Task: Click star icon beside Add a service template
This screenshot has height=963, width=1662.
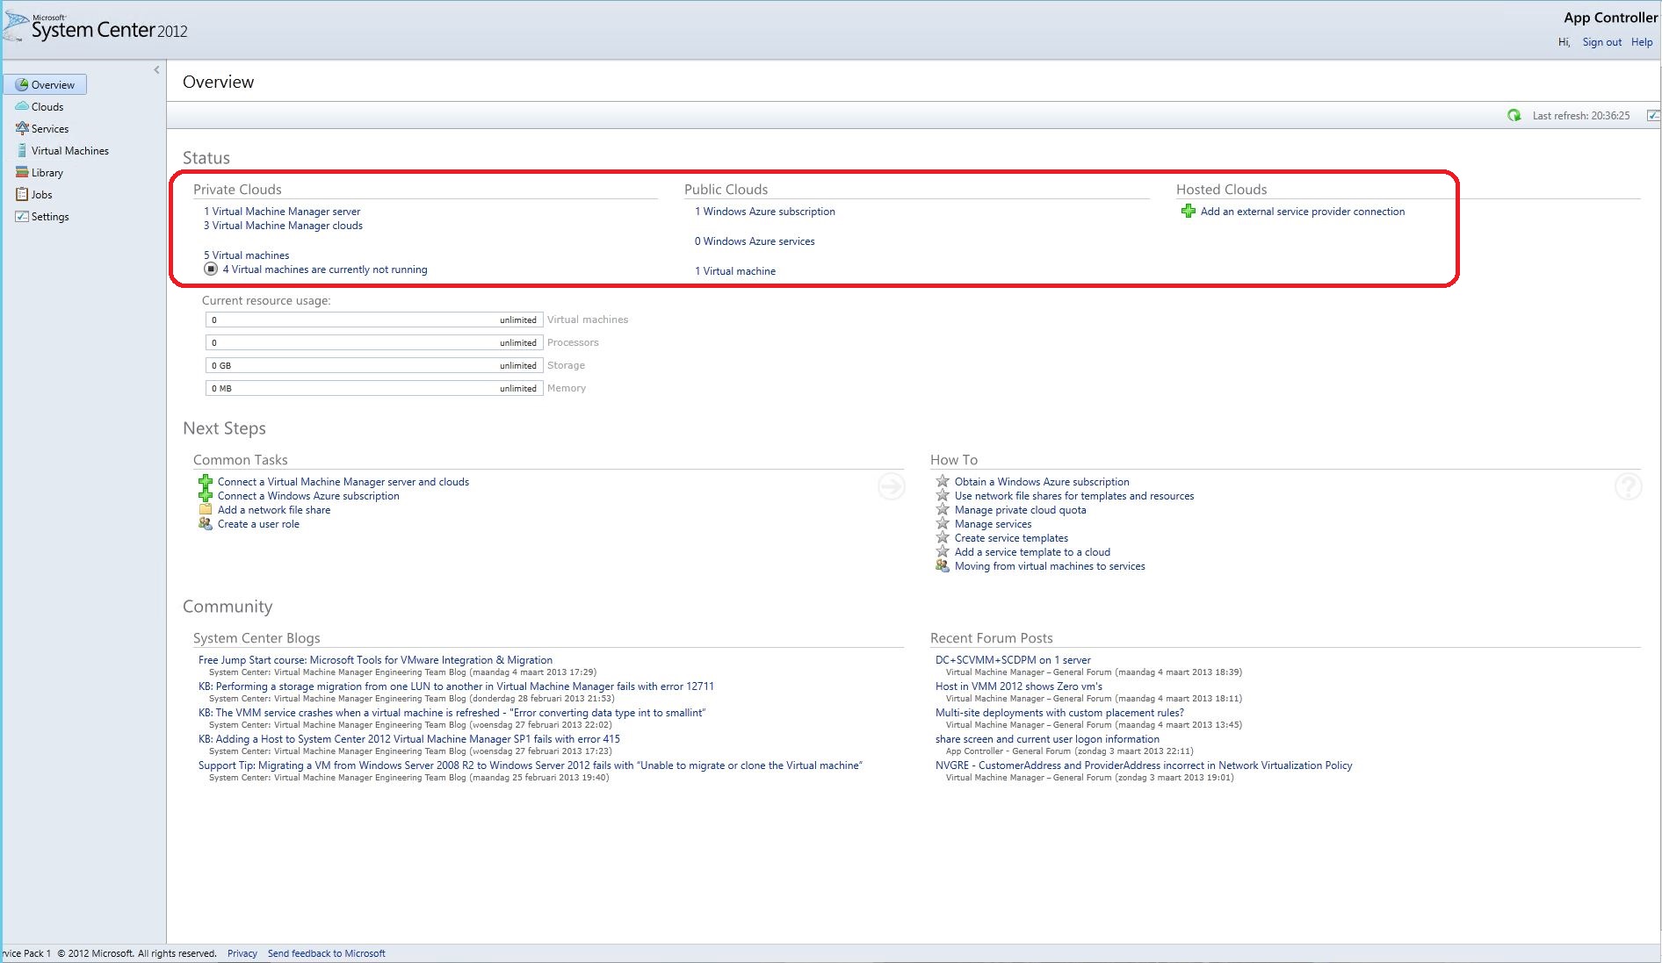Action: [x=943, y=551]
